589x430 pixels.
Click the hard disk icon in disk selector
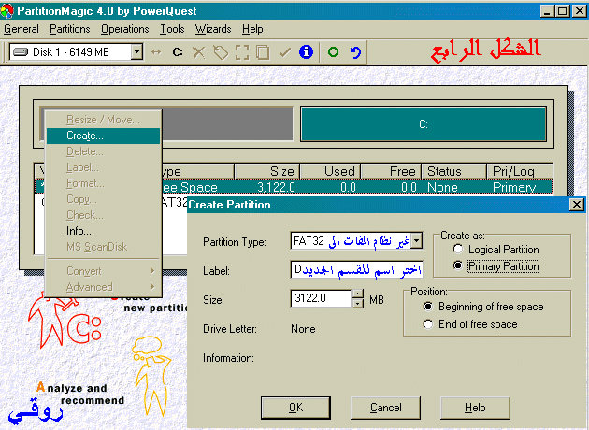21,51
